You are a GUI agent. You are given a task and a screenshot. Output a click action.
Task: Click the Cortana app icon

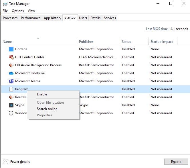tap(11, 49)
